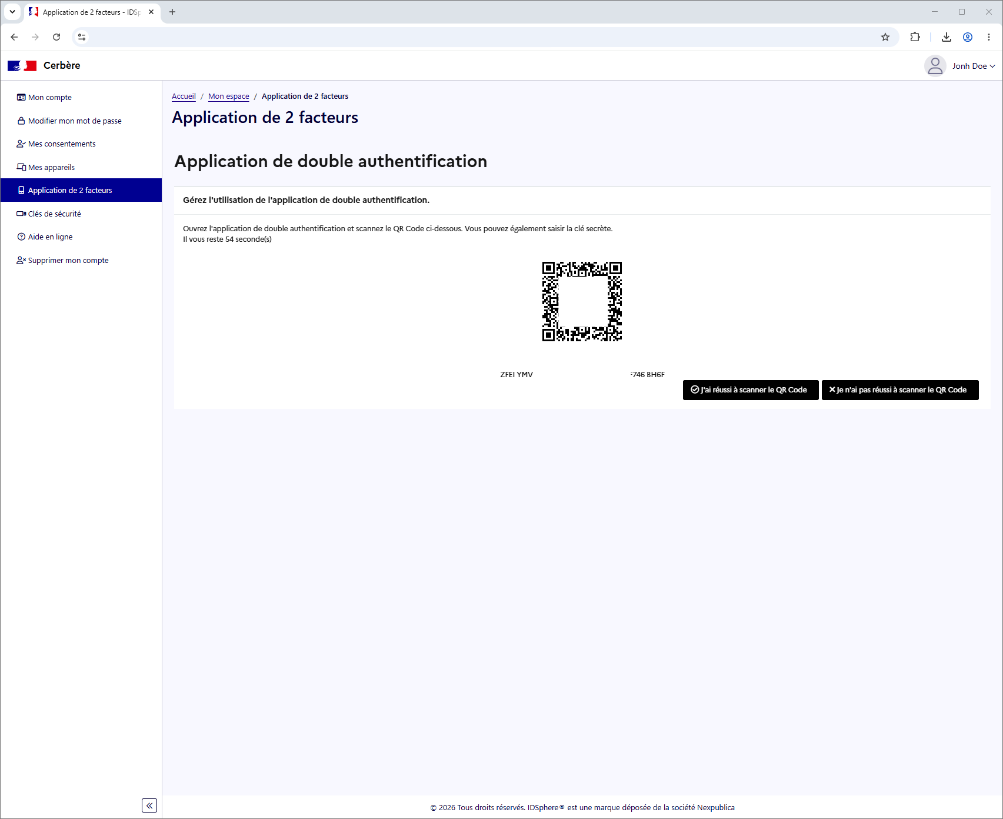
Task: Open a new browser tab
Action: (172, 12)
